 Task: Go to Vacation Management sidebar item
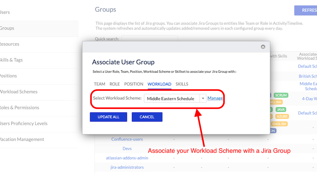[x=22, y=139]
